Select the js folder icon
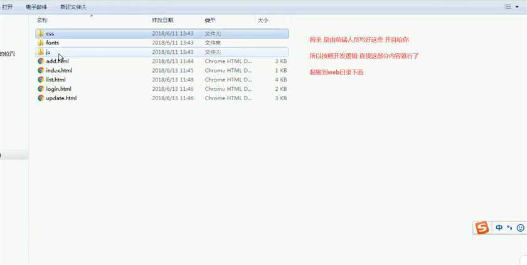Viewport: 527px width, 265px height. pos(41,52)
